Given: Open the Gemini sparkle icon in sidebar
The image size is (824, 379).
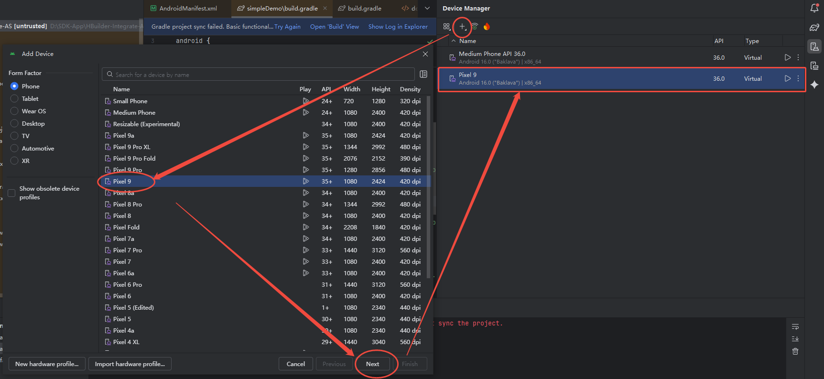Looking at the screenshot, I should click(814, 85).
